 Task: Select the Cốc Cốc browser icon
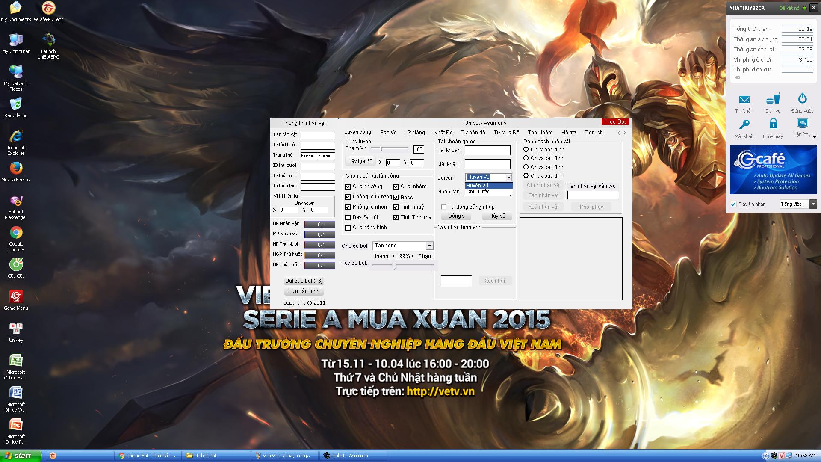point(16,268)
